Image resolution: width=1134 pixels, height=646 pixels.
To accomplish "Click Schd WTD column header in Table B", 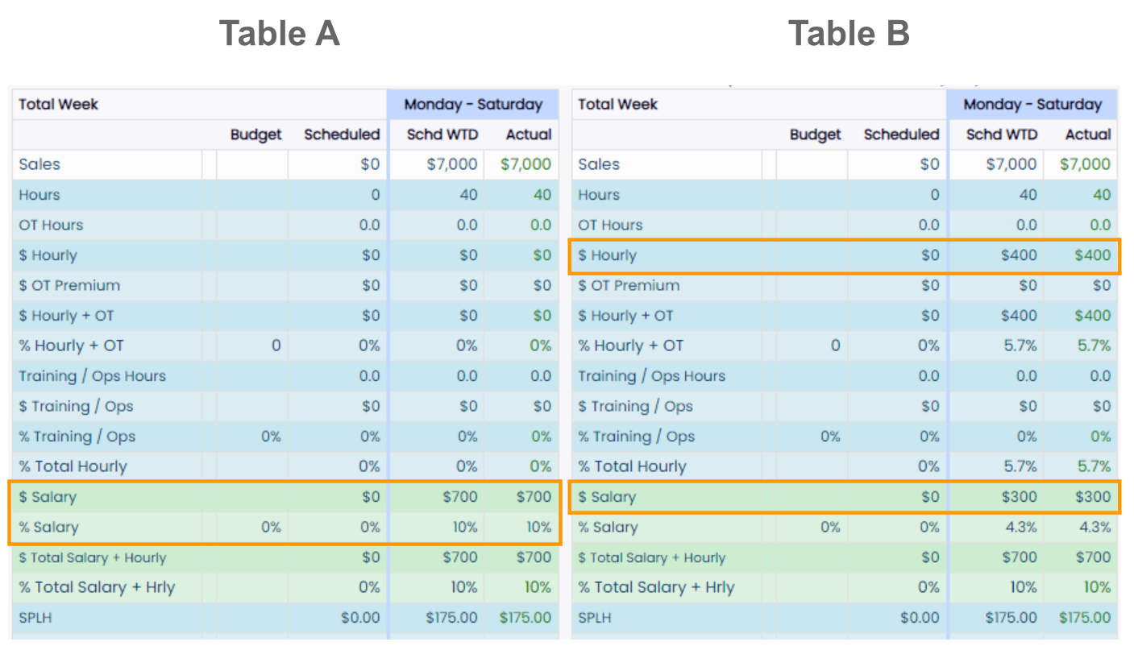I will [x=1001, y=135].
